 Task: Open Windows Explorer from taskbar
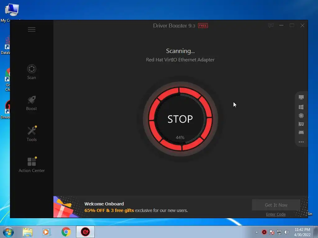click(x=28, y=232)
